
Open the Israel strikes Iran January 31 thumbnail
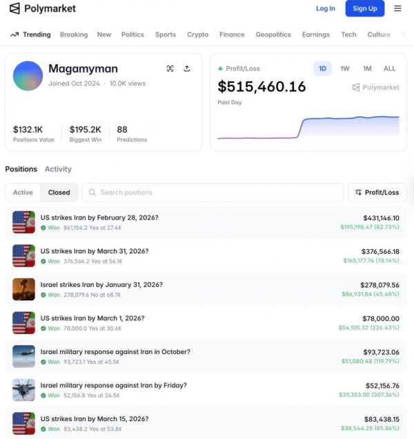(23, 289)
